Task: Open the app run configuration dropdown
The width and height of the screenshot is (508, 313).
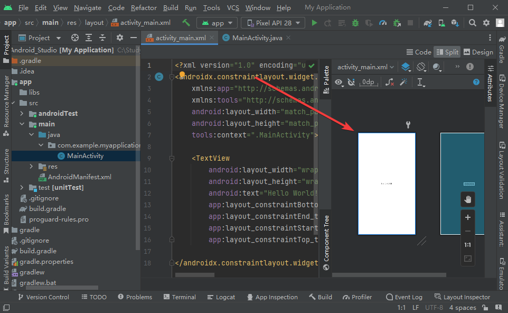Action: (x=217, y=23)
